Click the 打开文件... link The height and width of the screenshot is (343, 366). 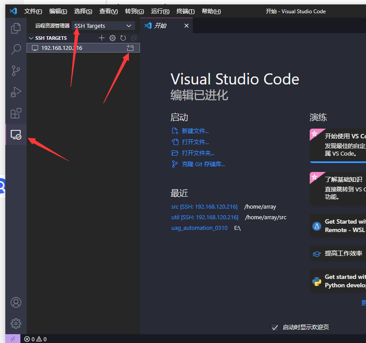click(x=195, y=142)
